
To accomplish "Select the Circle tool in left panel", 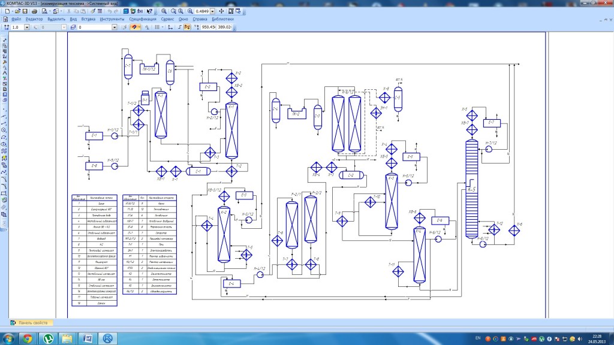I will [4, 130].
